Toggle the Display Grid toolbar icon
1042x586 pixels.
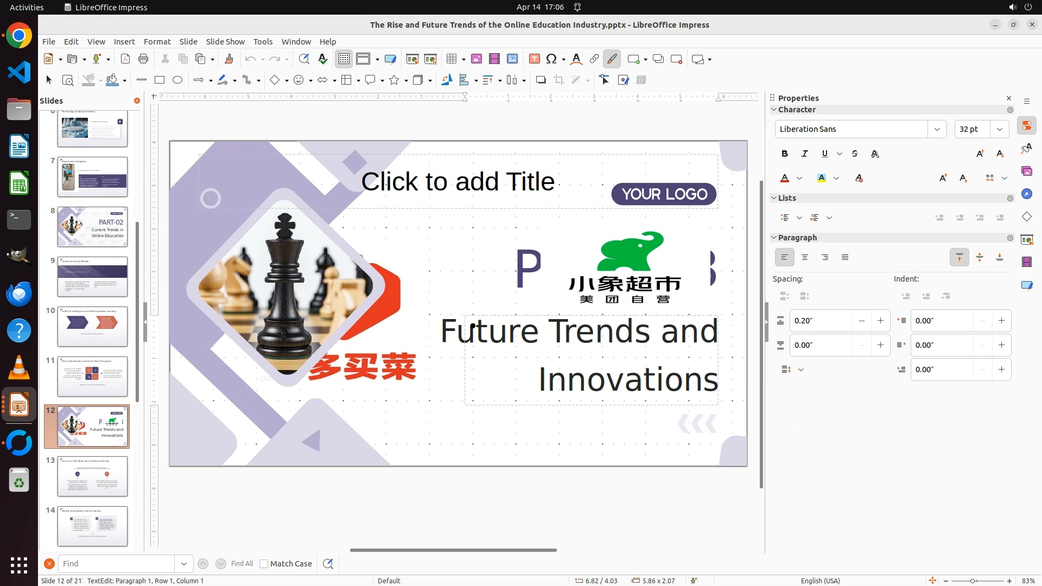click(x=344, y=59)
